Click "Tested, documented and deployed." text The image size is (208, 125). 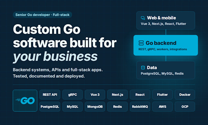(49, 76)
